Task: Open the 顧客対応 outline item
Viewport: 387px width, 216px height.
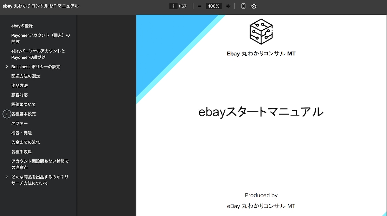Action: pos(20,95)
